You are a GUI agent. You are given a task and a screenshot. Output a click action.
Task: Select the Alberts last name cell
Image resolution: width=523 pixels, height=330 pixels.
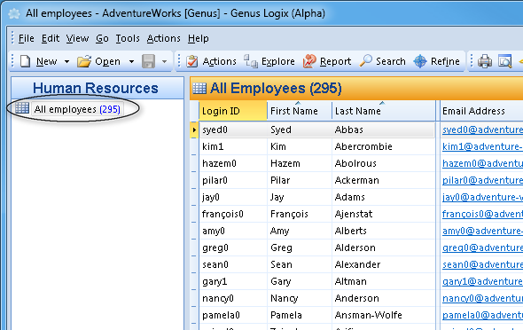point(384,231)
